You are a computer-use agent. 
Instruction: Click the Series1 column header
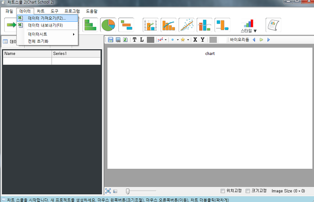(76, 53)
